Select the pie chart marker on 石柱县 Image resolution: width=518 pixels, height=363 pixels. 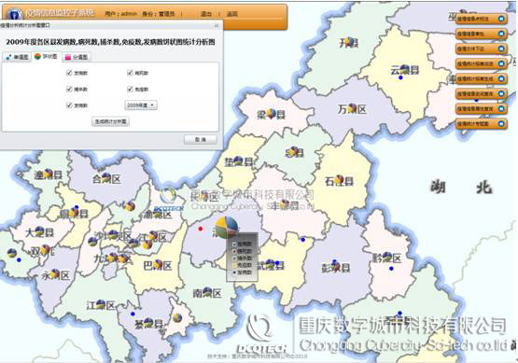coord(339,180)
